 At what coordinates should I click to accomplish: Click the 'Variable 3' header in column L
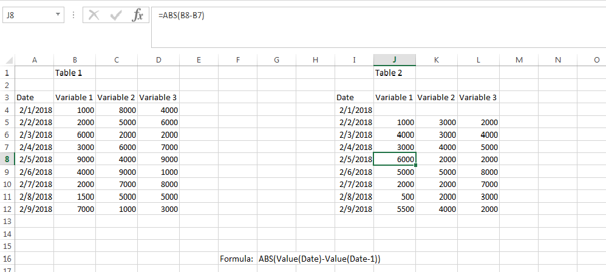coord(478,97)
